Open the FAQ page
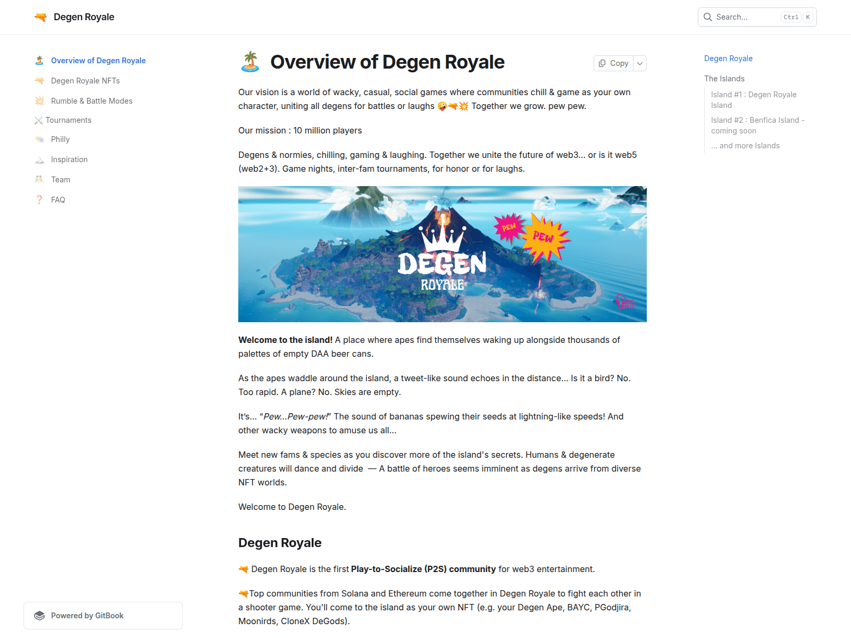Image resolution: width=851 pixels, height=638 pixels. (x=58, y=200)
